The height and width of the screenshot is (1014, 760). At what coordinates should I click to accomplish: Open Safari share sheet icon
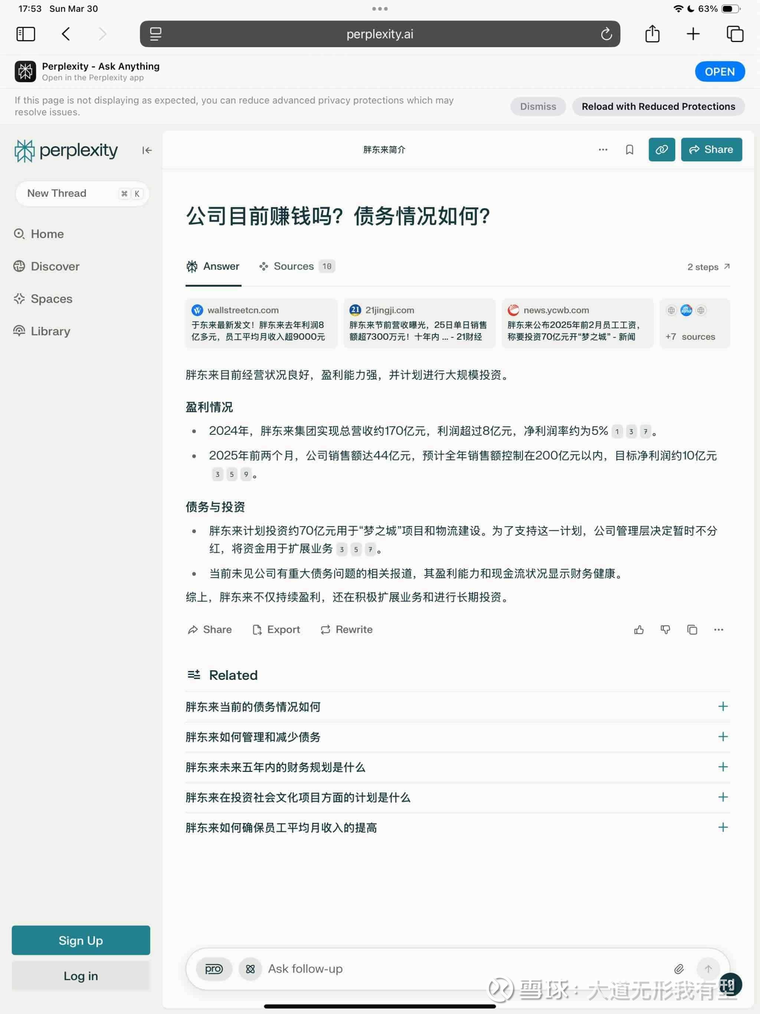652,34
